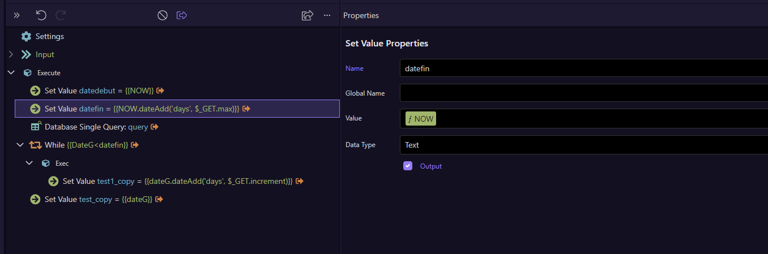Viewport: 768px width, 254px height.
Task: Toggle the Output checkbox
Action: point(408,166)
